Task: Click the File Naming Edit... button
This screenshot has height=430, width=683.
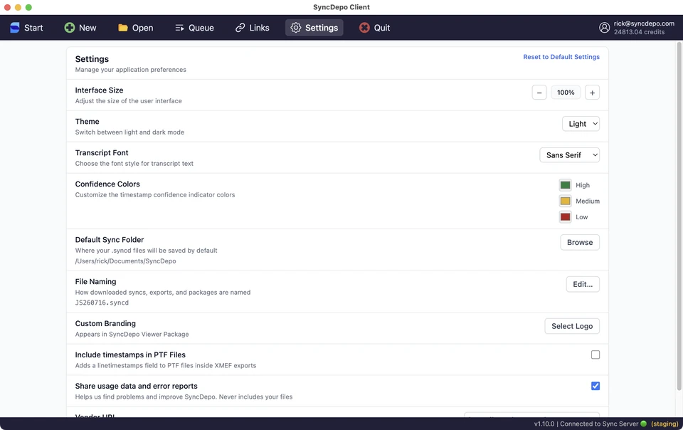Action: tap(583, 284)
